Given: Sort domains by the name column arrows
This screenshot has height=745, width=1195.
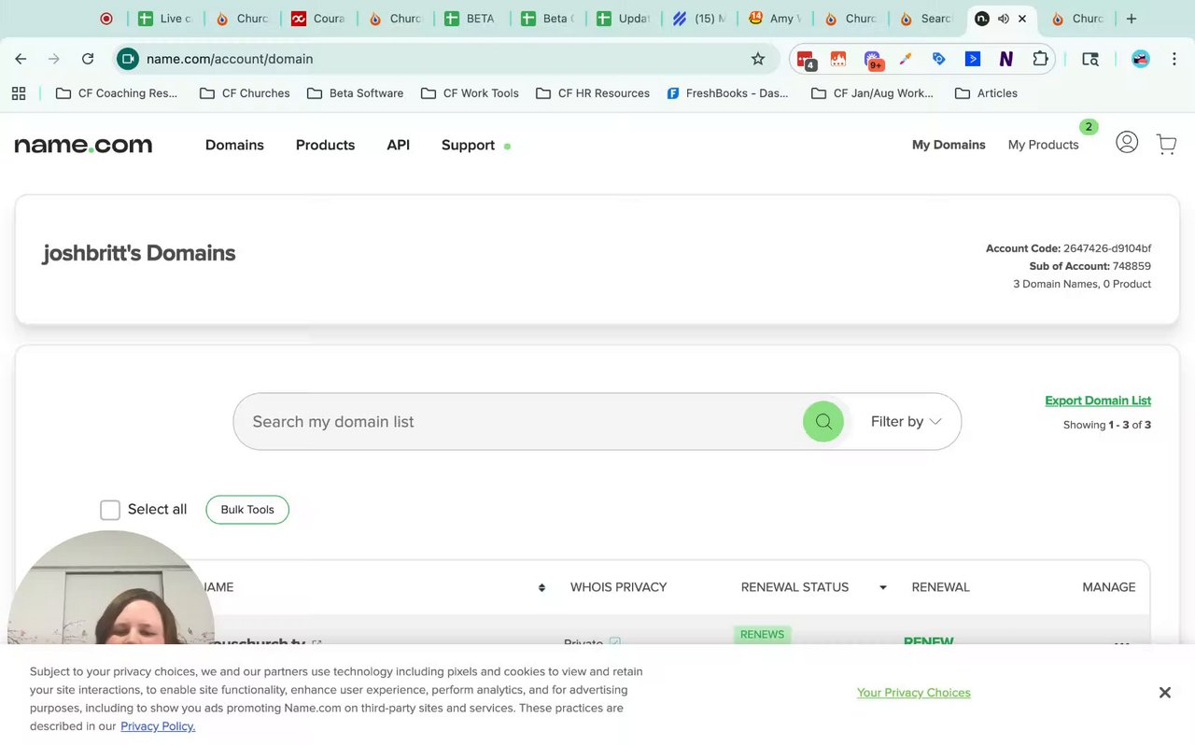Looking at the screenshot, I should pos(541,587).
